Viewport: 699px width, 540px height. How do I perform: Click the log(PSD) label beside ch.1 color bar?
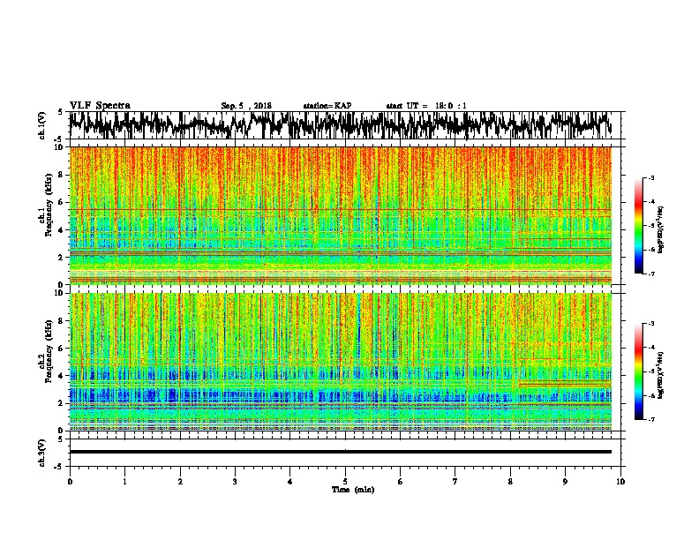pos(660,230)
